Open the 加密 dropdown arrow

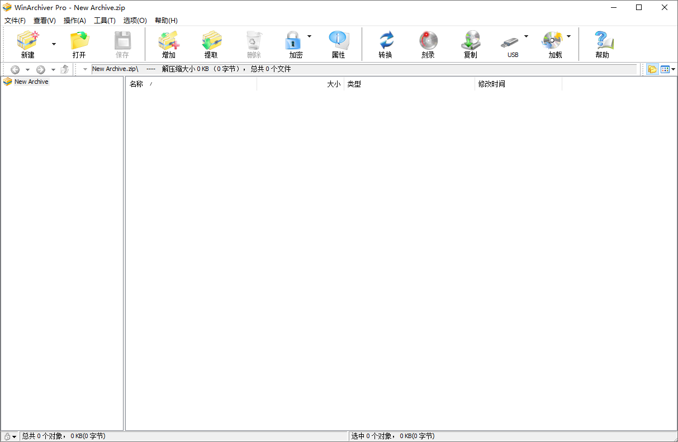pyautogui.click(x=309, y=35)
